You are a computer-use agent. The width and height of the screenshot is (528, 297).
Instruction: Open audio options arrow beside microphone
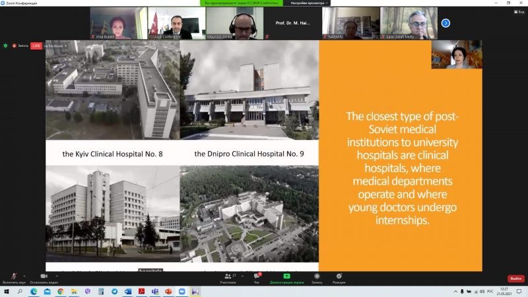point(24,276)
